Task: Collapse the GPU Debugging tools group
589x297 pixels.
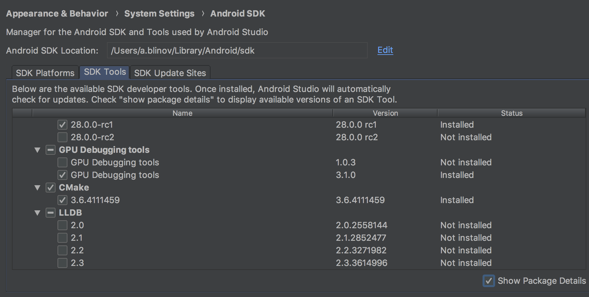Action: [x=37, y=150]
